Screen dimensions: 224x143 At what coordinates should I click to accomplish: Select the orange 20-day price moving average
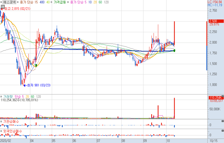click(x=95, y=2)
